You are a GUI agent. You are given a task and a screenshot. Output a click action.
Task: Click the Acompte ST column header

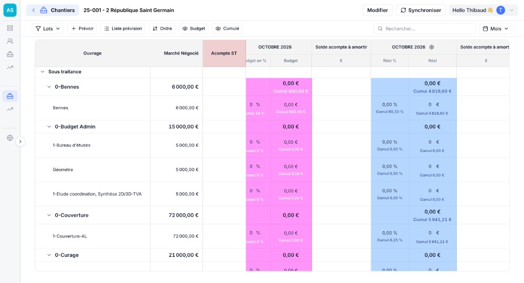pyautogui.click(x=224, y=53)
